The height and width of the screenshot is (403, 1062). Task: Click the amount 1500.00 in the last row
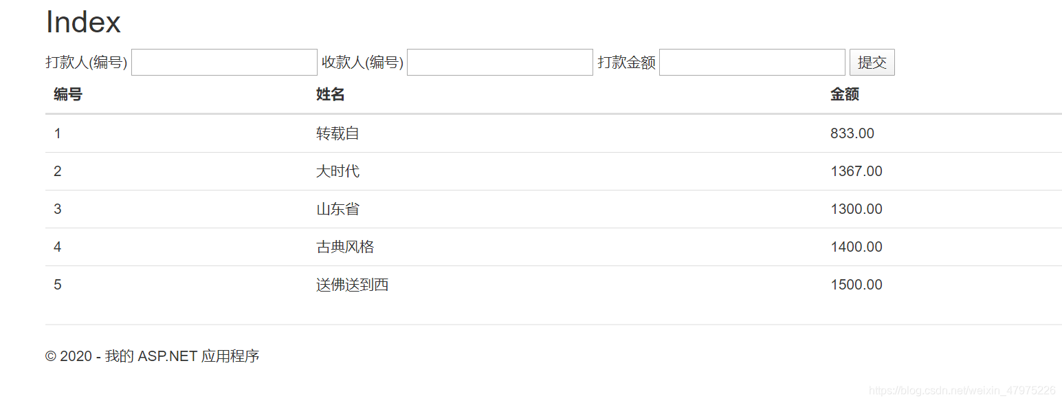(856, 284)
